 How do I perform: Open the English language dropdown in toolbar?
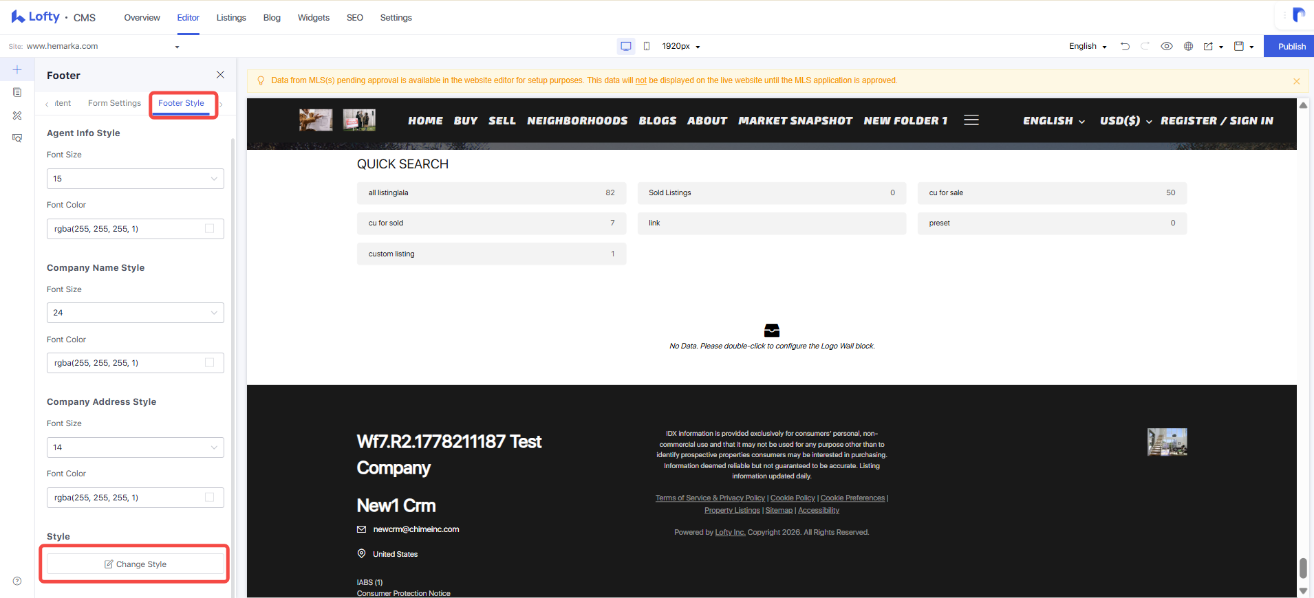1088,46
